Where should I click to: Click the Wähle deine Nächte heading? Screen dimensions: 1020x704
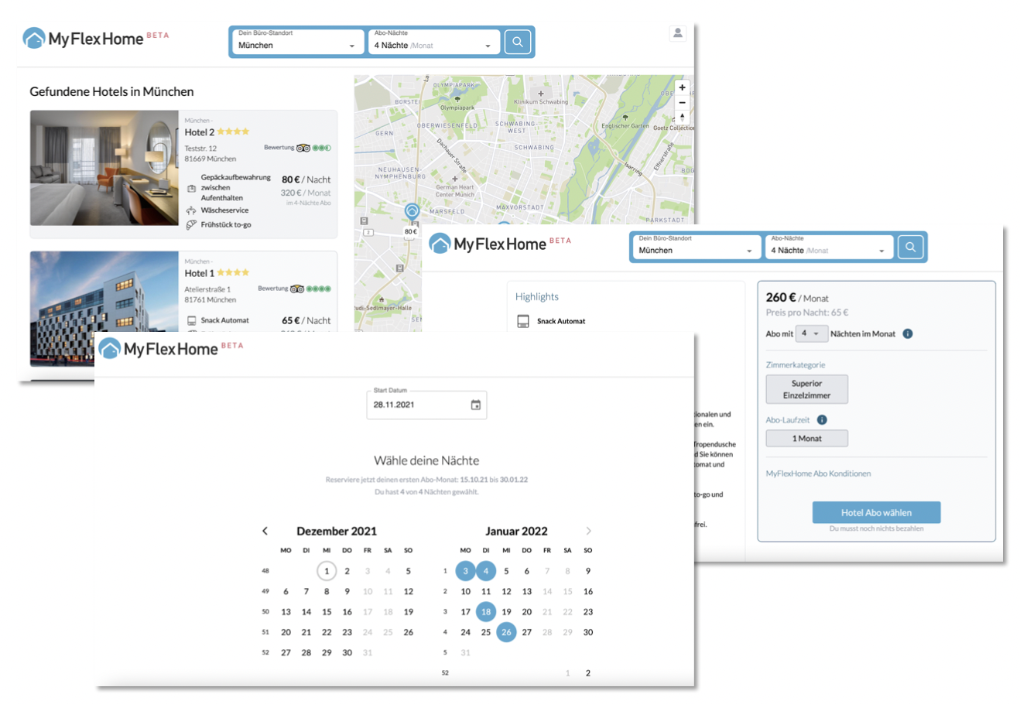[x=426, y=460]
